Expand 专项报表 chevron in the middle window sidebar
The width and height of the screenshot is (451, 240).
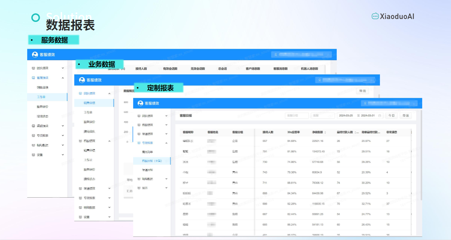coord(109,198)
